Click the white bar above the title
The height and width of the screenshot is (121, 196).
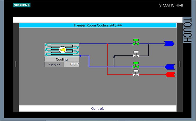point(97,20)
